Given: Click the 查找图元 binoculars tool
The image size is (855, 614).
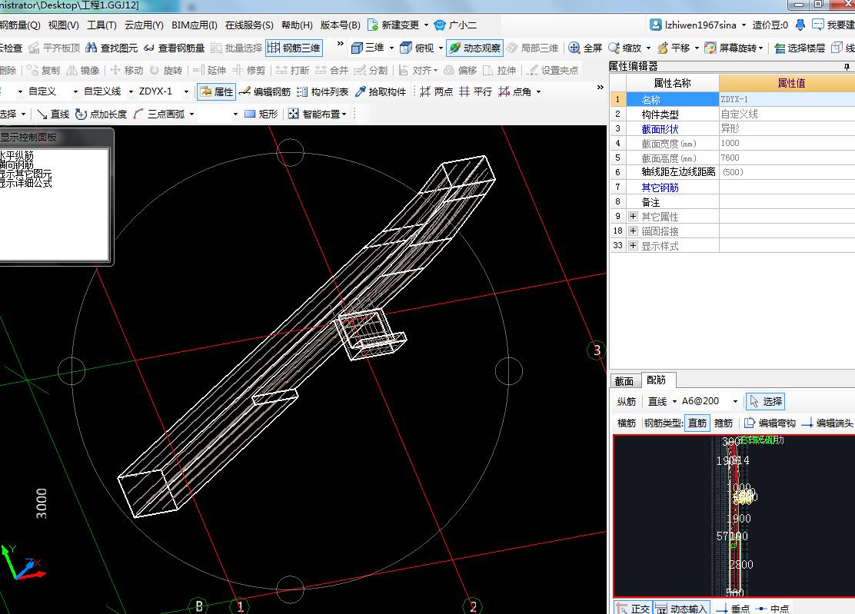Looking at the screenshot, I should click(x=111, y=48).
